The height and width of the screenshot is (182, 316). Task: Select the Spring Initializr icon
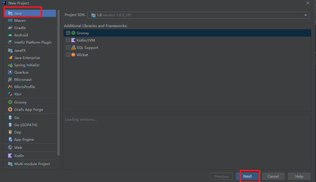(10, 65)
